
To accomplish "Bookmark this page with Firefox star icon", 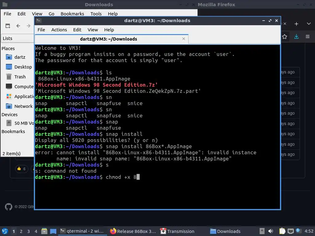I will [285, 37].
